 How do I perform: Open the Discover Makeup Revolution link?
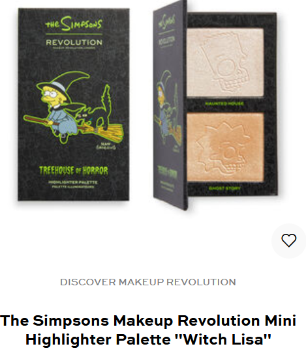[x=148, y=282]
